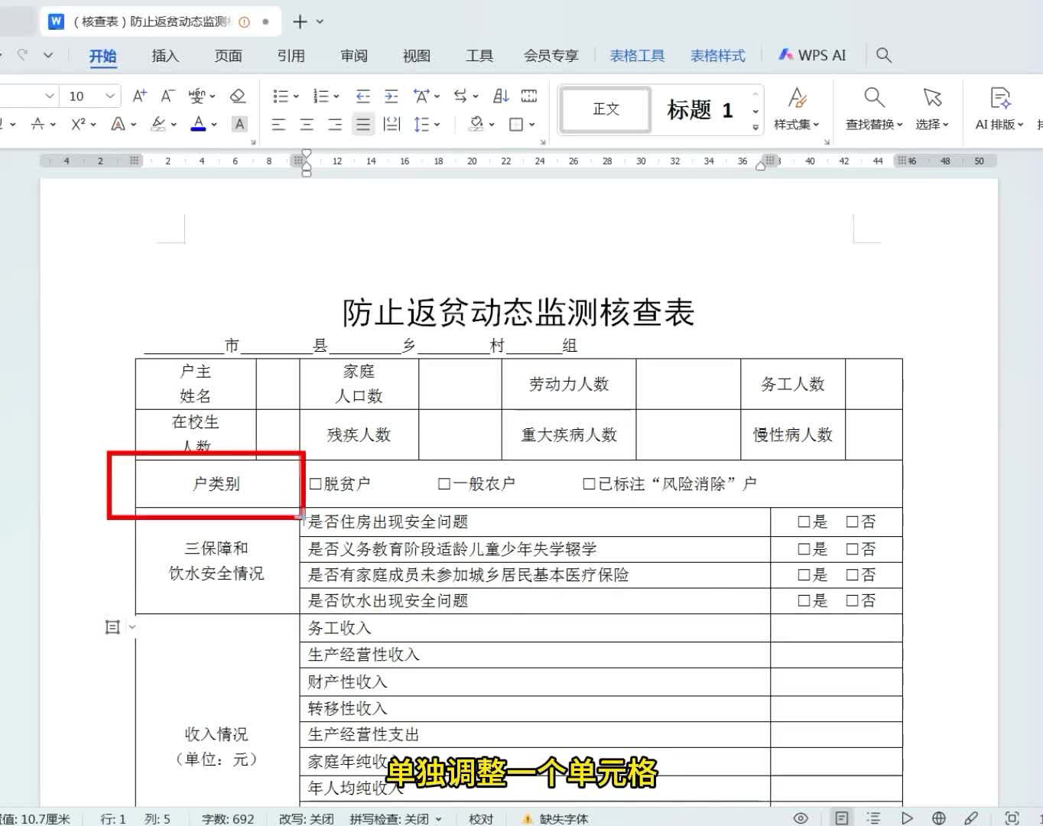Open the 表格工具 (Table Tools) tab
The image size is (1043, 826).
[637, 56]
